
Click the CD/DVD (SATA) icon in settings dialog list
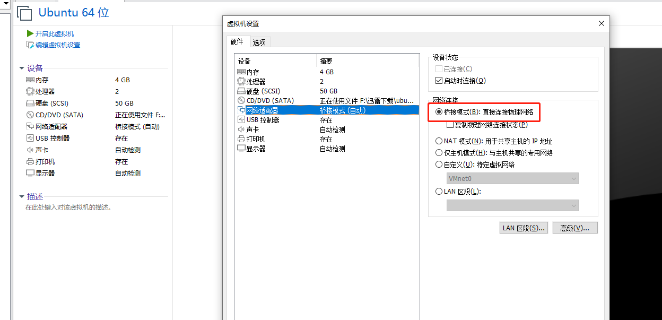(241, 100)
